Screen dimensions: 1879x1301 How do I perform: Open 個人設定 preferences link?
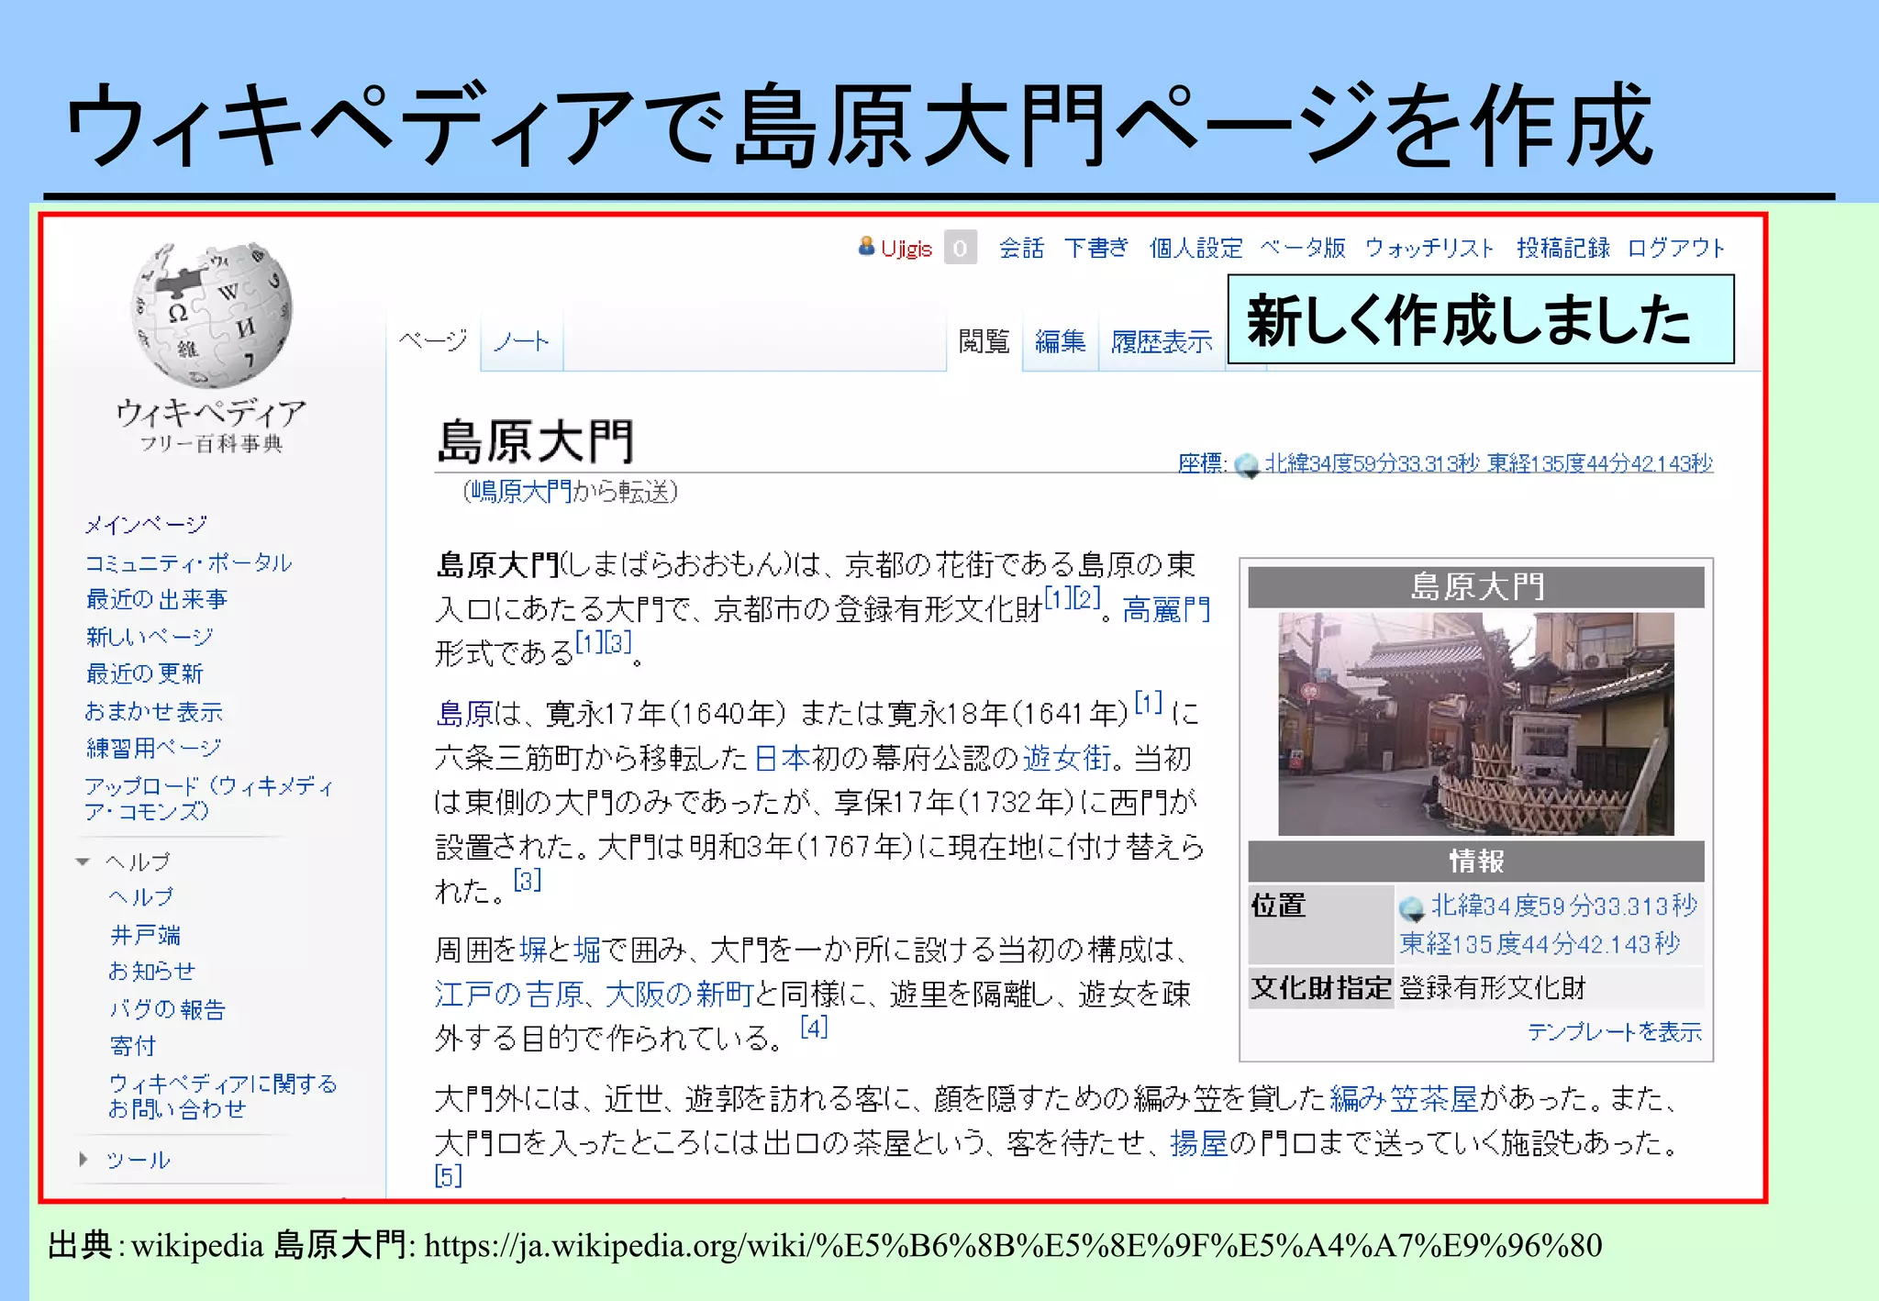click(1196, 248)
